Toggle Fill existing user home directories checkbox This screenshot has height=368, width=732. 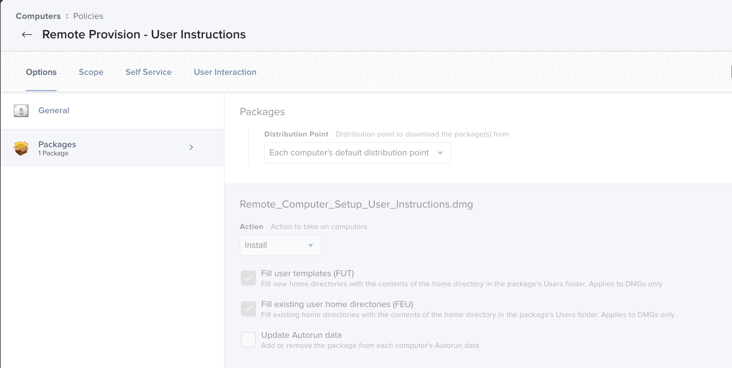click(248, 309)
